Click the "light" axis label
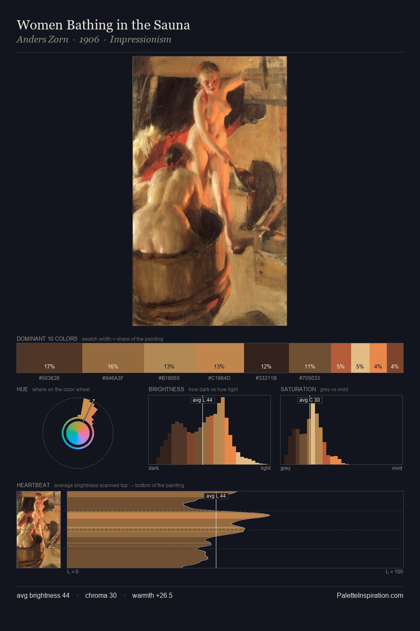This screenshot has width=420, height=631. pyautogui.click(x=265, y=468)
